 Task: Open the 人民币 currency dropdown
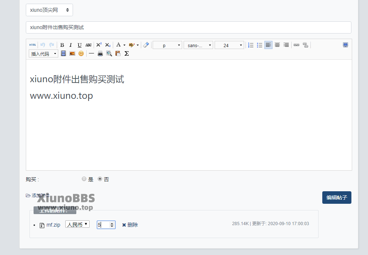coord(77,224)
